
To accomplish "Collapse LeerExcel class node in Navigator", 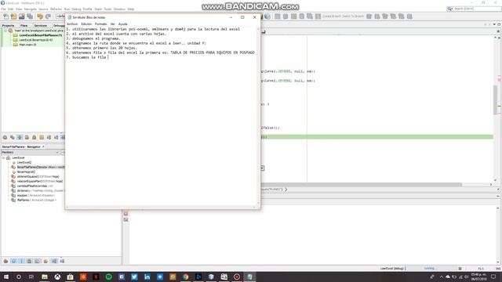I will click(3, 158).
